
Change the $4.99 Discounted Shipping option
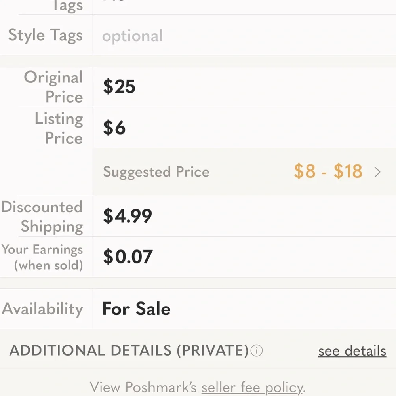(244, 216)
